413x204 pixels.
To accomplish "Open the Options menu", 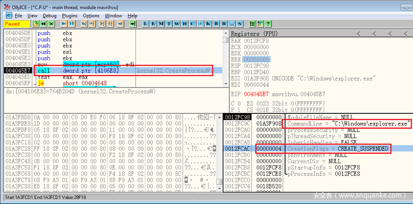I will [x=91, y=16].
